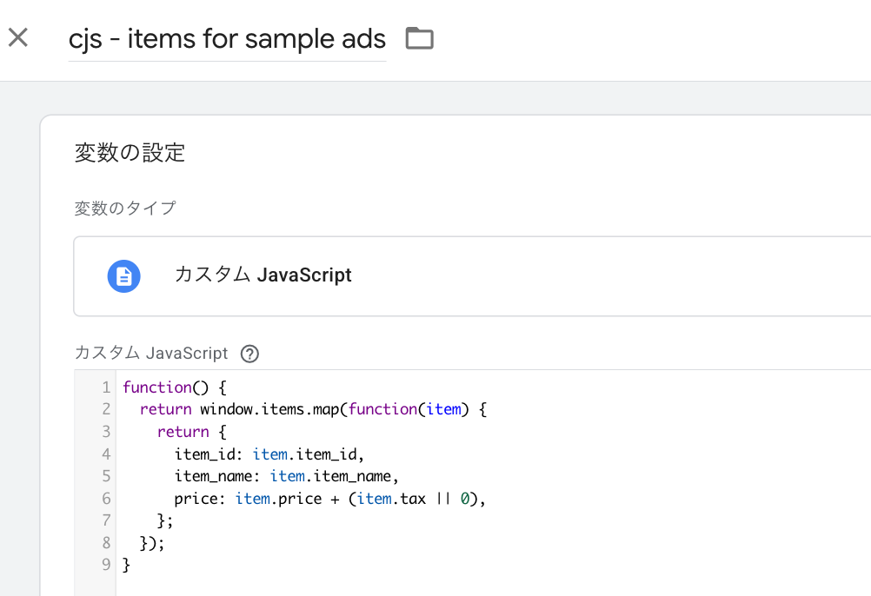This screenshot has width=871, height=596.
Task: Place cursor on the 'function() {' line
Action: coord(174,387)
